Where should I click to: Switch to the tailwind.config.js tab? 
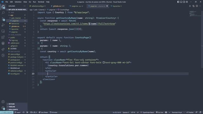tap(37, 6)
